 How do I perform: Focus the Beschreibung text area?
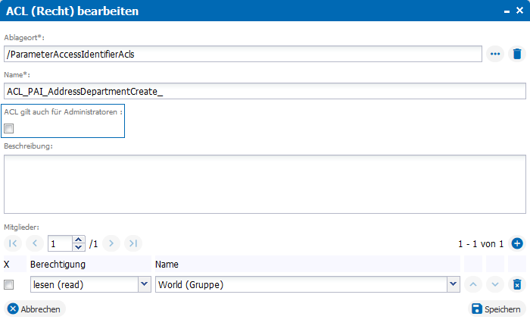coord(265,184)
